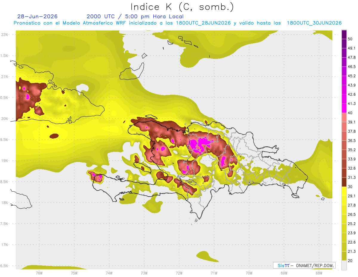Click the 70W longitude label

249,273
